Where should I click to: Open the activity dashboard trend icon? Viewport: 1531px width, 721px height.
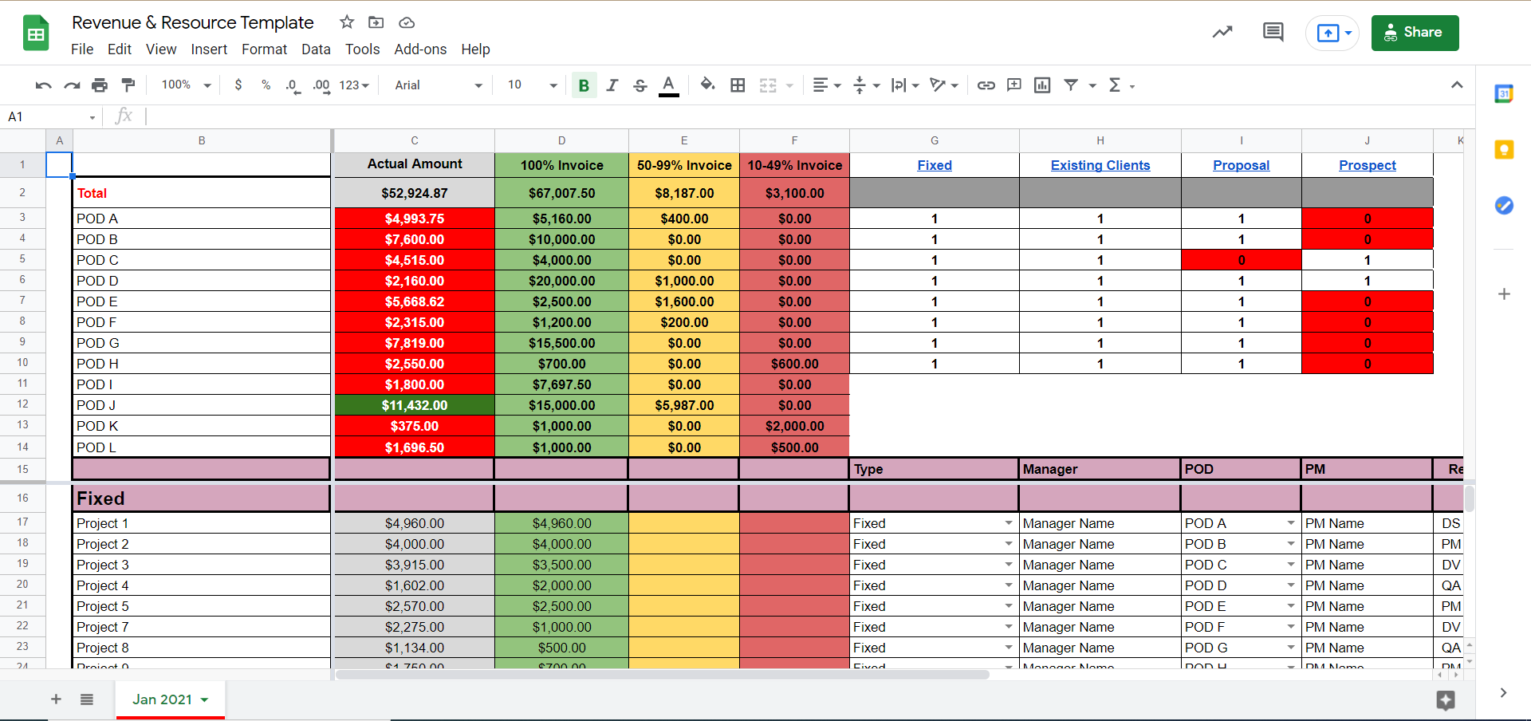pos(1222,32)
